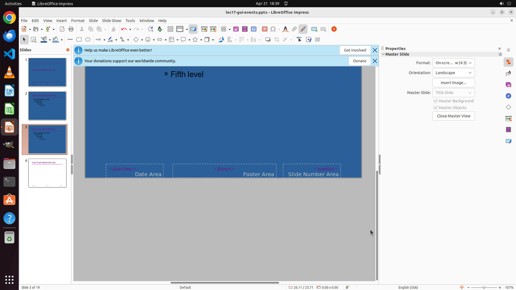Open the Gallery sidebar panel icon
Image resolution: width=516 pixels, height=290 pixels.
click(x=508, y=85)
